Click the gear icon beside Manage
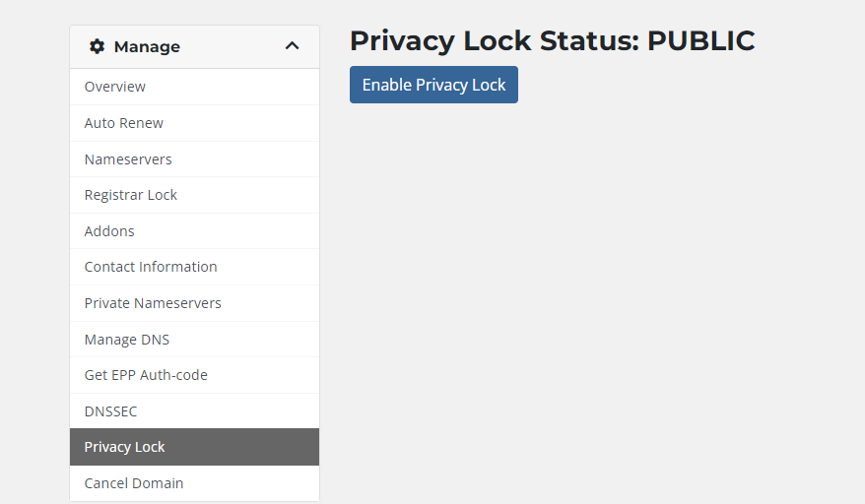865x504 pixels. click(98, 47)
